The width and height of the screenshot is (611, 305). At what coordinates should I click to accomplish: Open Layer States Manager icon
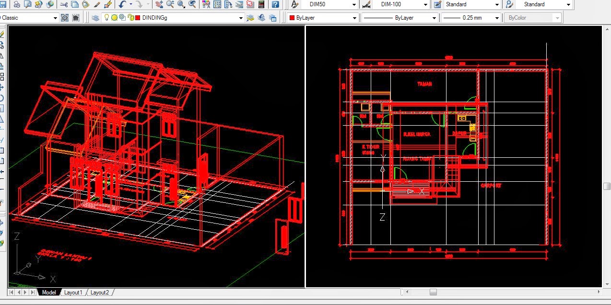tap(272, 18)
